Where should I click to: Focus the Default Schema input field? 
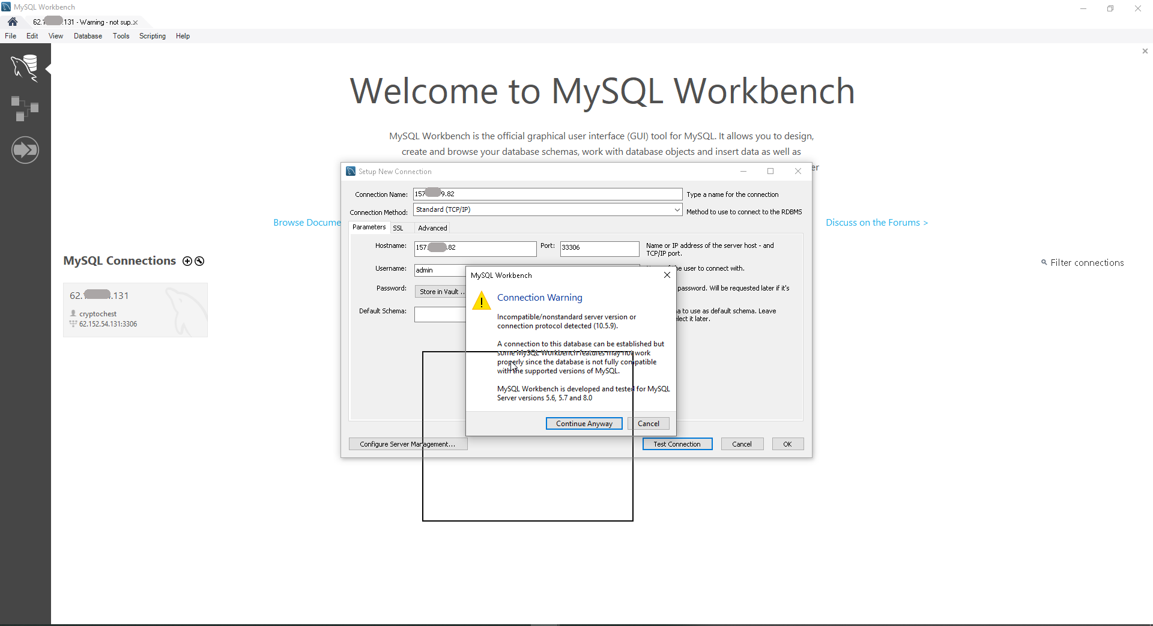tap(440, 315)
